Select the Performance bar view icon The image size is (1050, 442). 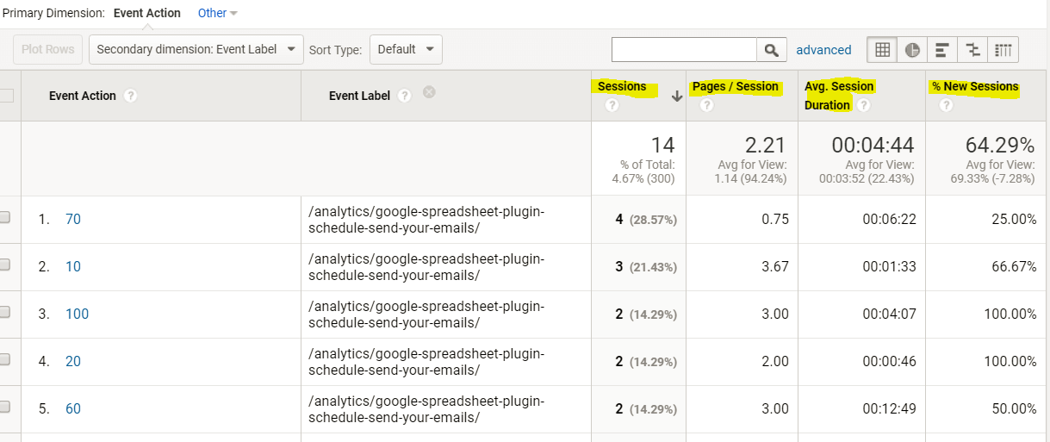click(942, 50)
